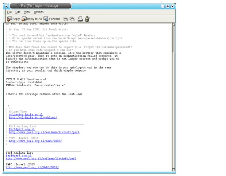This screenshot has height=176, width=226.
Task: Click the Reply toolbar button
Action: coord(12,19)
